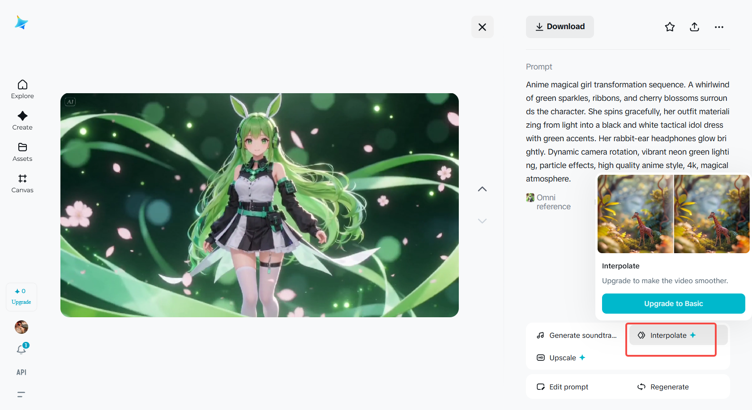Viewport: 752px width, 410px height.
Task: Open notifications via the bell icon
Action: point(21,349)
